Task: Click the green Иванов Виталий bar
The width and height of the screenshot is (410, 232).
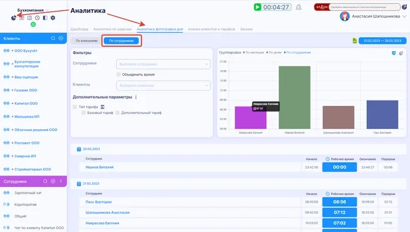Action: point(294,97)
